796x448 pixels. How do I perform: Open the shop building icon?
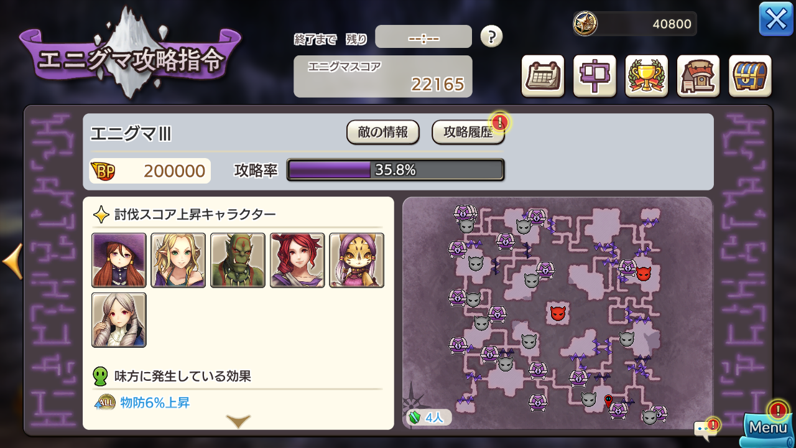point(698,77)
